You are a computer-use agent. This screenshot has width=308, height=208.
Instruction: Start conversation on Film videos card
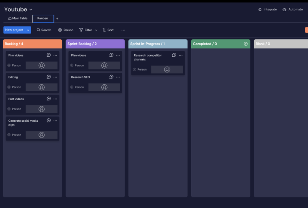click(x=49, y=55)
